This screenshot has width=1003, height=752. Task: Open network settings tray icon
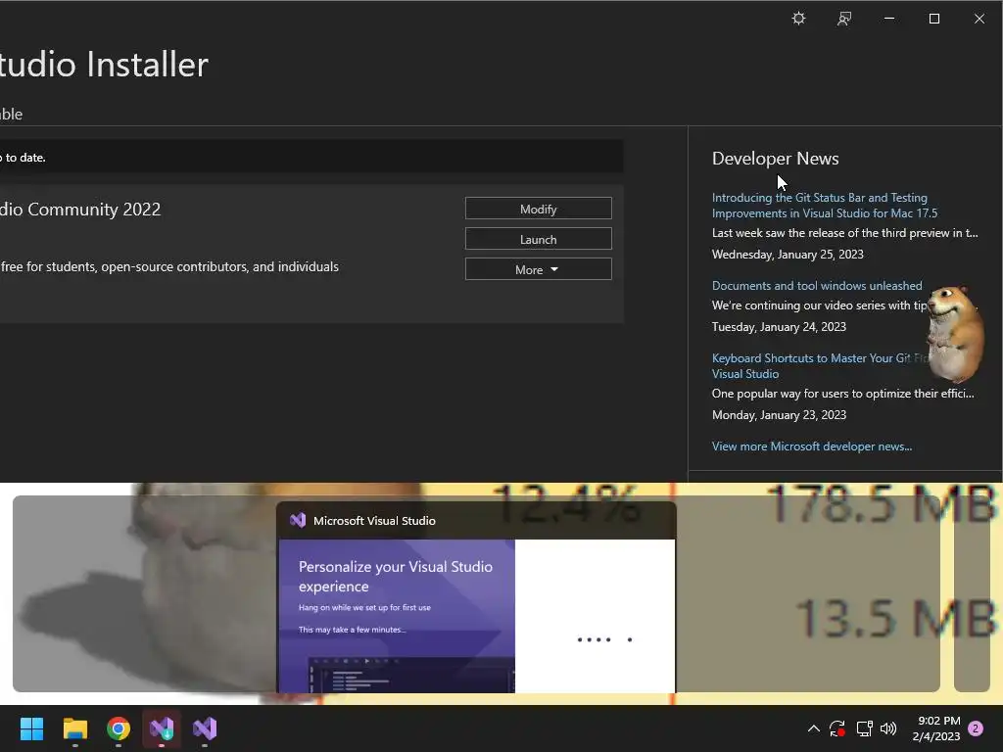click(864, 728)
